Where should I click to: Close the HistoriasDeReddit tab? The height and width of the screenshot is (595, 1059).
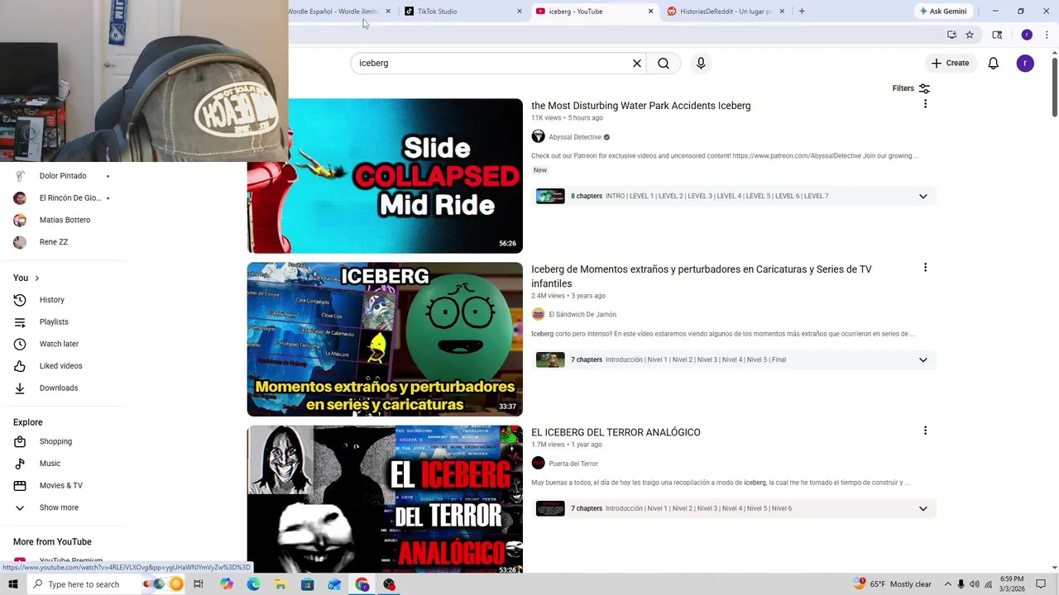point(781,12)
